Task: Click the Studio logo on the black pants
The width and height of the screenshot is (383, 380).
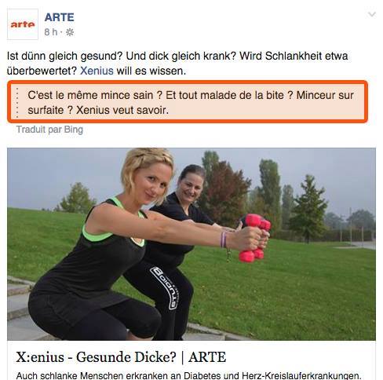Action: pyautogui.click(x=166, y=287)
